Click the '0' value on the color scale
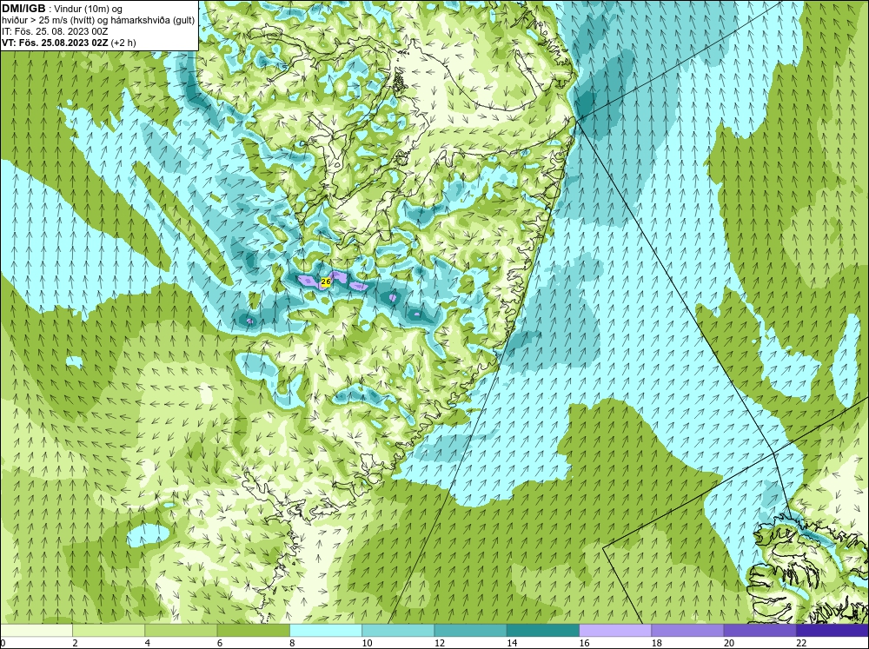 3,644
